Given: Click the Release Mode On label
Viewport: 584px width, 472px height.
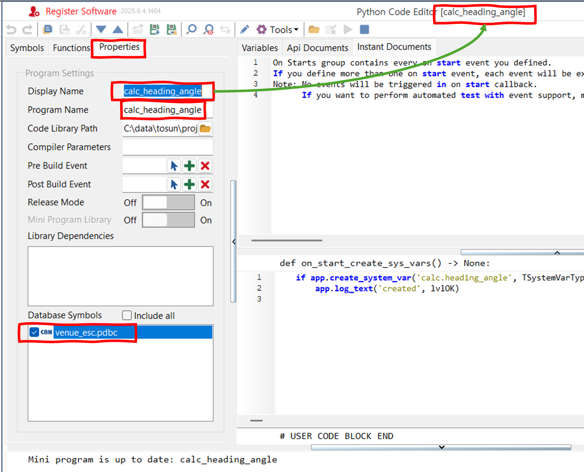Looking at the screenshot, I should [206, 203].
